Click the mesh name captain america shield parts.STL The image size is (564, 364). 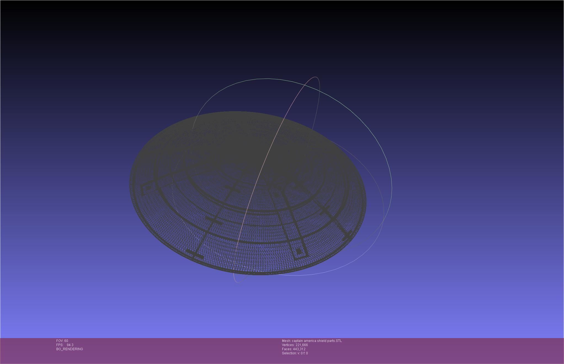(x=312, y=341)
